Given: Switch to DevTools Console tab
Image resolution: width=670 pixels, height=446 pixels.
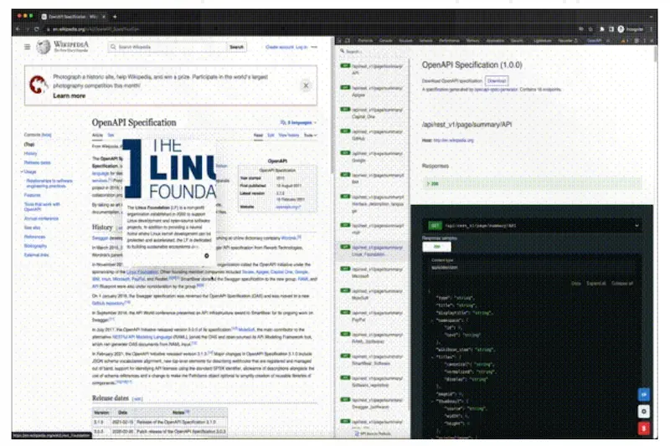Looking at the screenshot, I should pyautogui.click(x=385, y=40).
